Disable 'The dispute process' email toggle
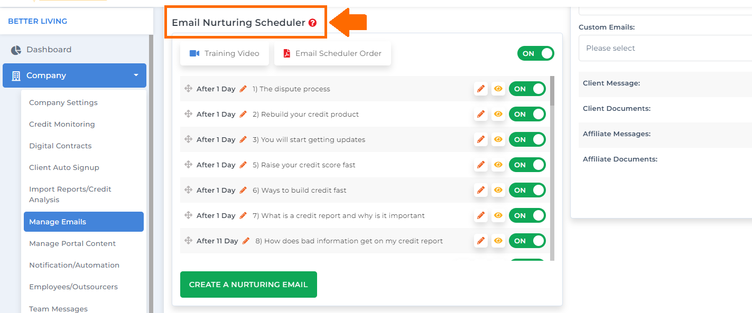This screenshot has width=752, height=313. pos(527,89)
